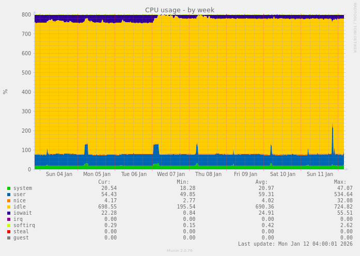The width and height of the screenshot is (360, 256).
Task: Click the 'nice' legend label
Action: [x=20, y=201]
